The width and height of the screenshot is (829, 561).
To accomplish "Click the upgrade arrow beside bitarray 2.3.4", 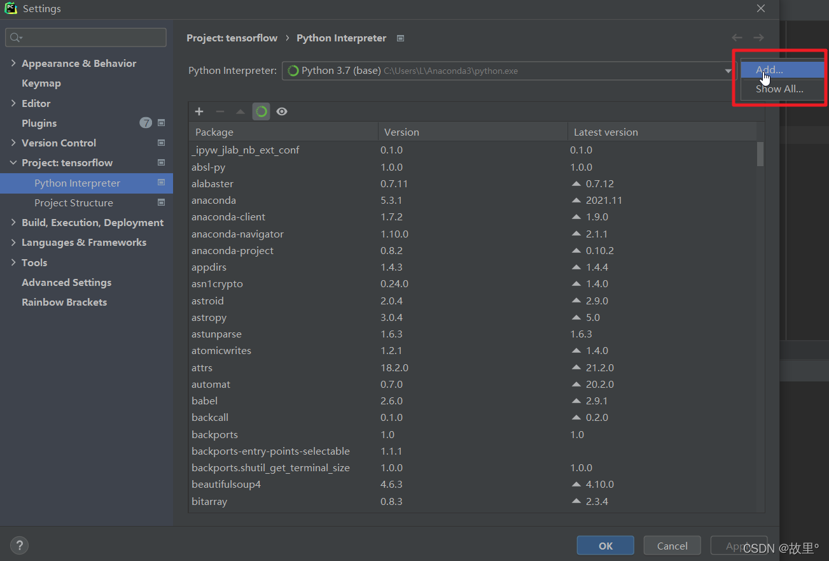I will click(x=576, y=501).
